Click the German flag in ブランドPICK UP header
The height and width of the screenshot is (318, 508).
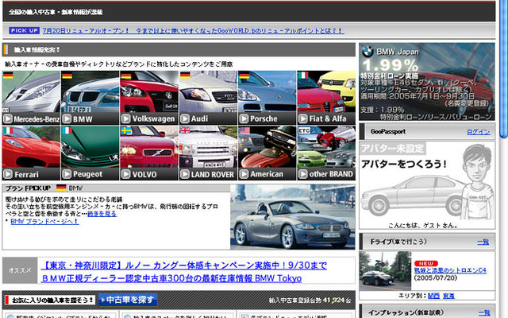pos(61,188)
